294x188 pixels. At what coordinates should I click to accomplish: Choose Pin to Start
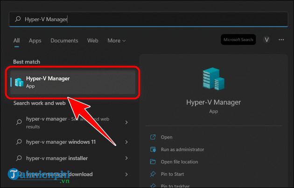click(172, 174)
